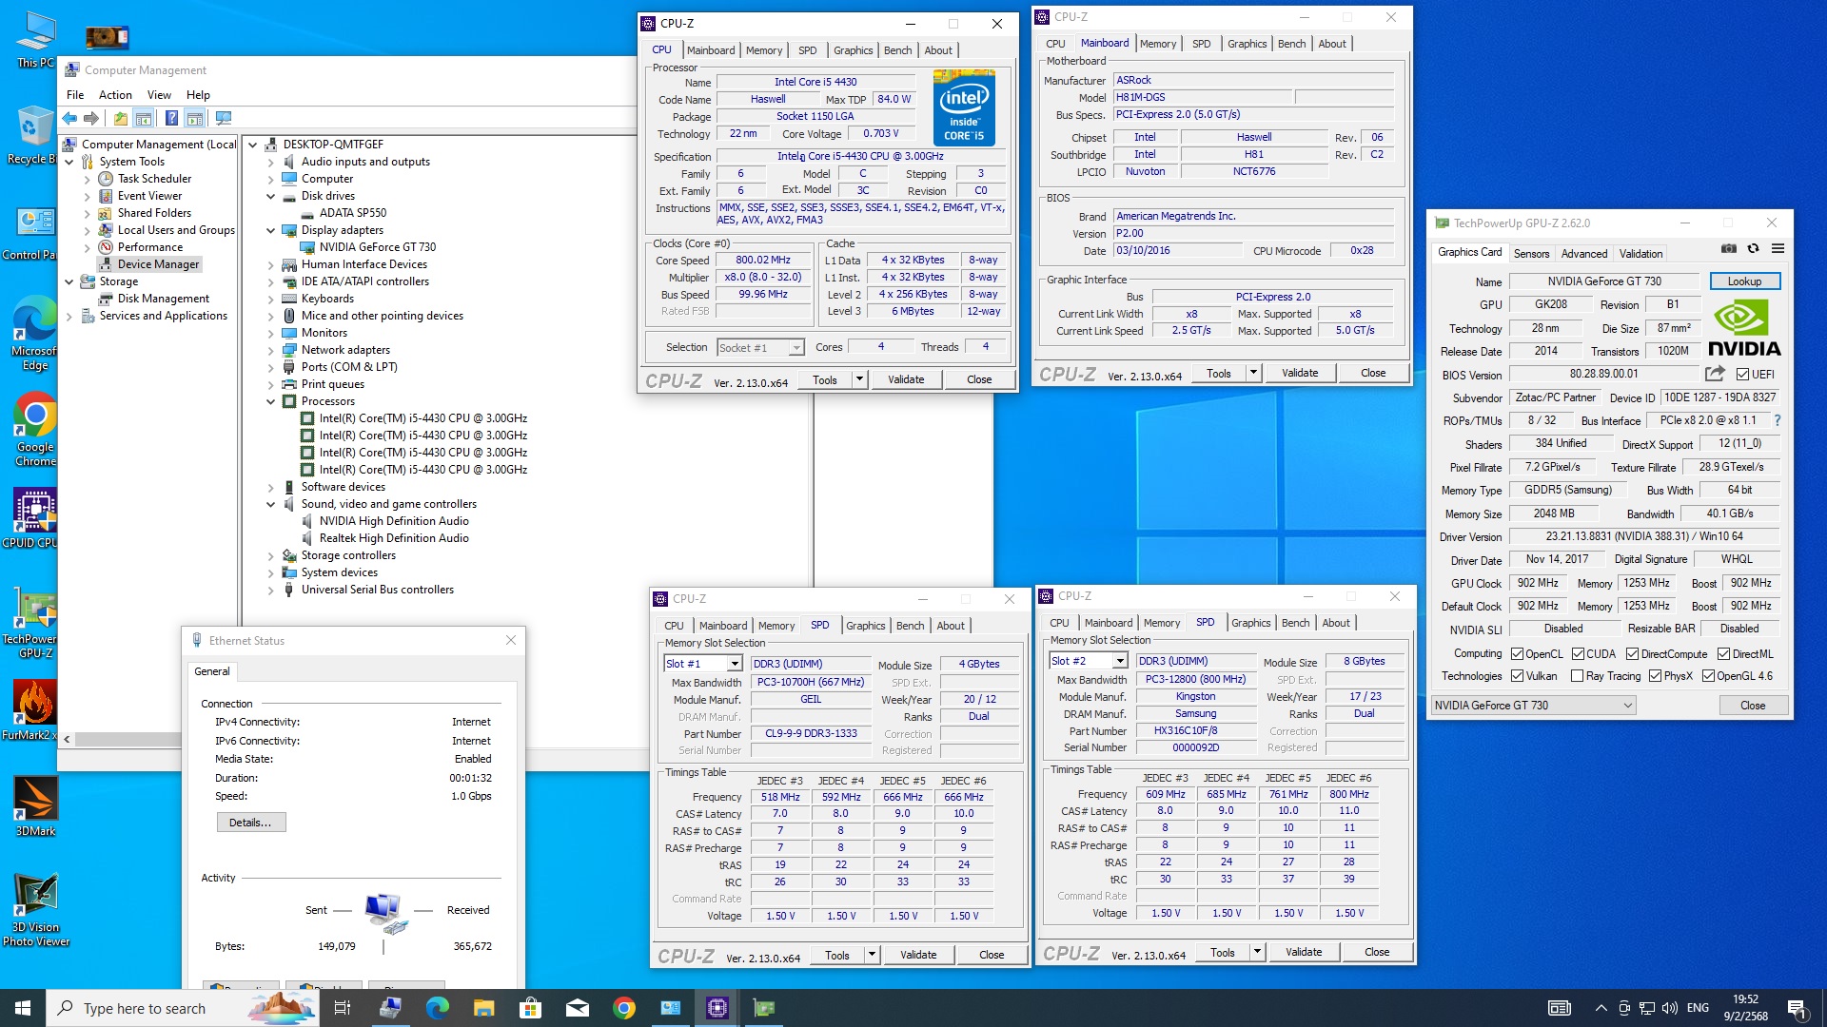This screenshot has height=1027, width=1827.
Task: Open the TechPowerUp GPU-Z desktop shortcut
Action: [35, 622]
